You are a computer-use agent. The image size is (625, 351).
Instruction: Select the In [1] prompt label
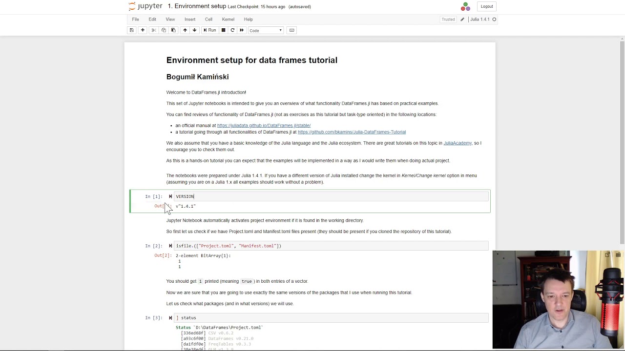(x=153, y=196)
